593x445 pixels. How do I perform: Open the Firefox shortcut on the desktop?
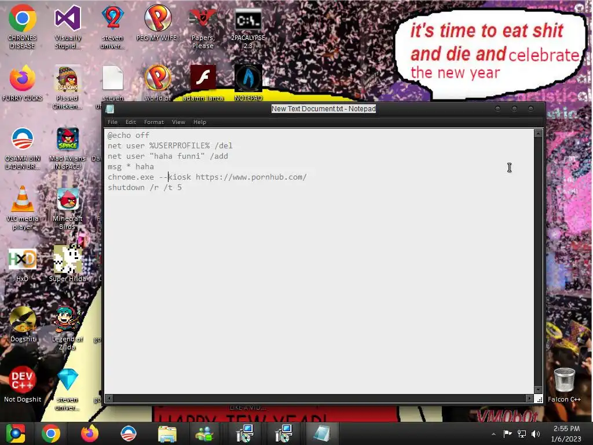23,83
